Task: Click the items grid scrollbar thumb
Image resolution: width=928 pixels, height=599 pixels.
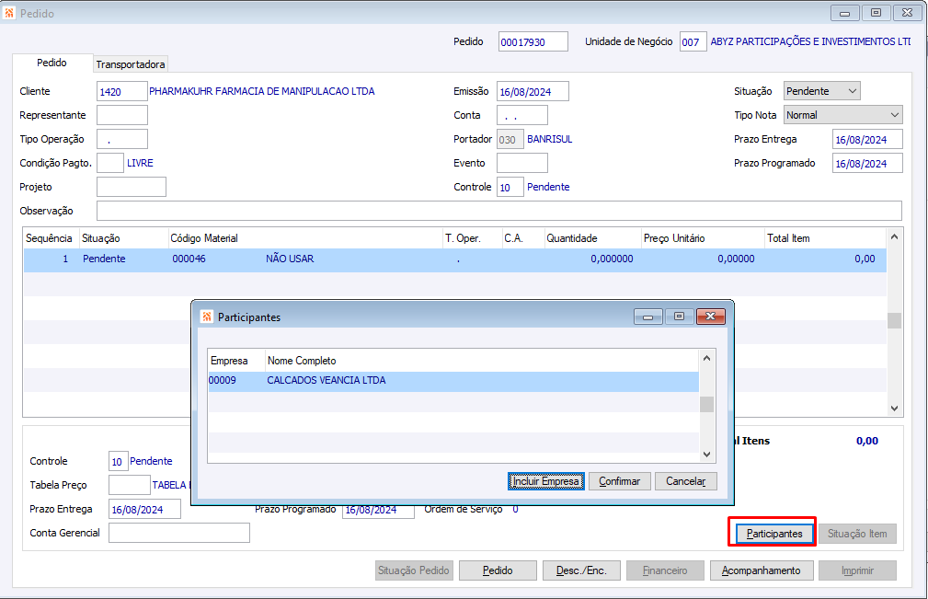Action: pyautogui.click(x=894, y=320)
